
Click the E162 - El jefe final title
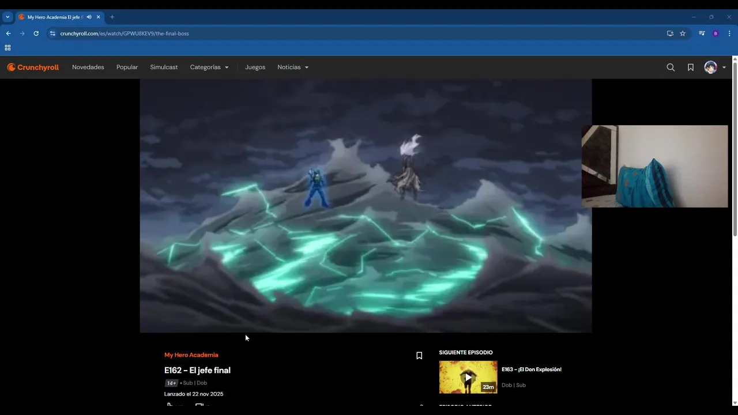[197, 370]
